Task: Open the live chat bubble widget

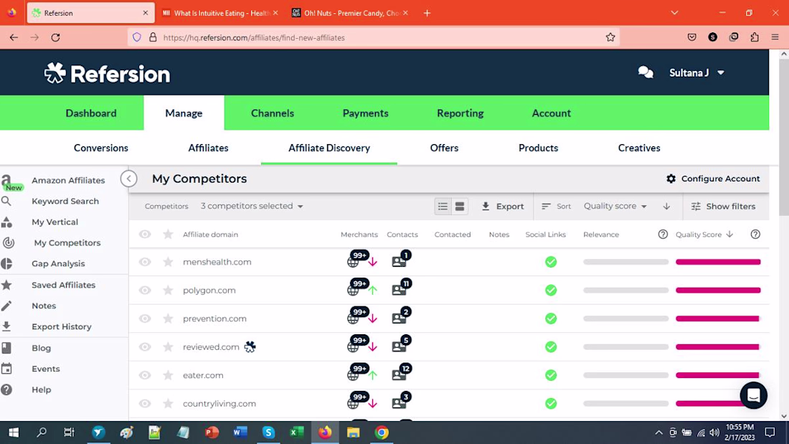Action: [x=753, y=396]
